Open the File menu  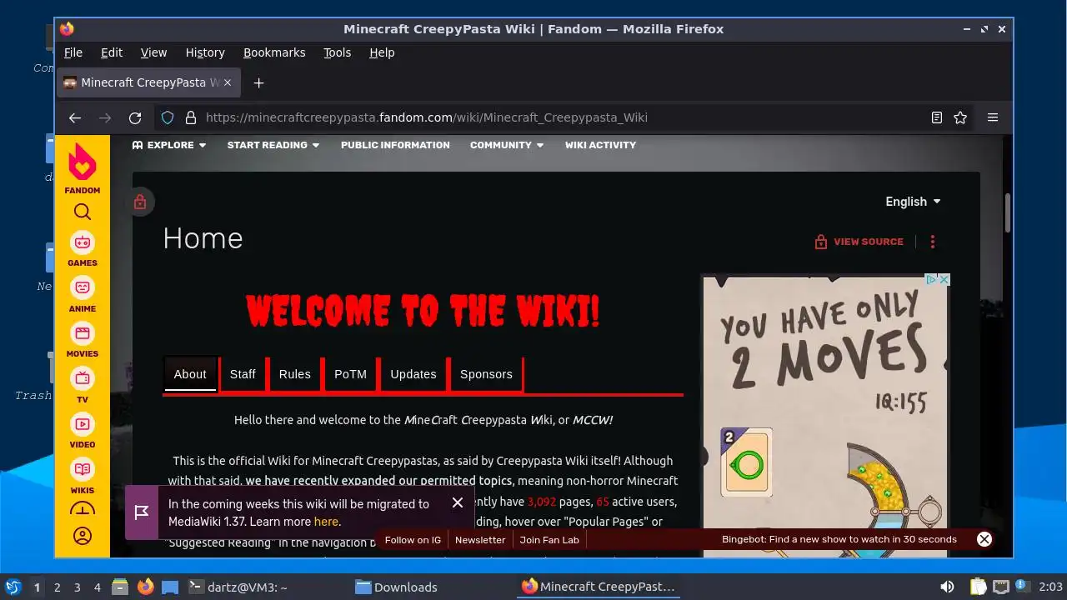(73, 52)
